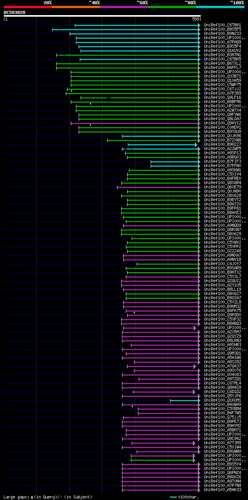Select the UniRef100_A7PAQ9 label

pyautogui.click(x=222, y=42)
